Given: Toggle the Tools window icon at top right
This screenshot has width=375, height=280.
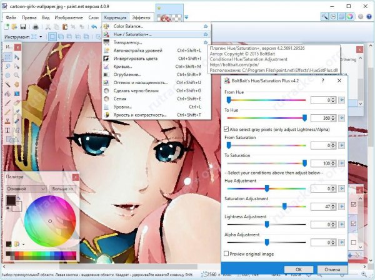Looking at the screenshot, I should coord(325,16).
